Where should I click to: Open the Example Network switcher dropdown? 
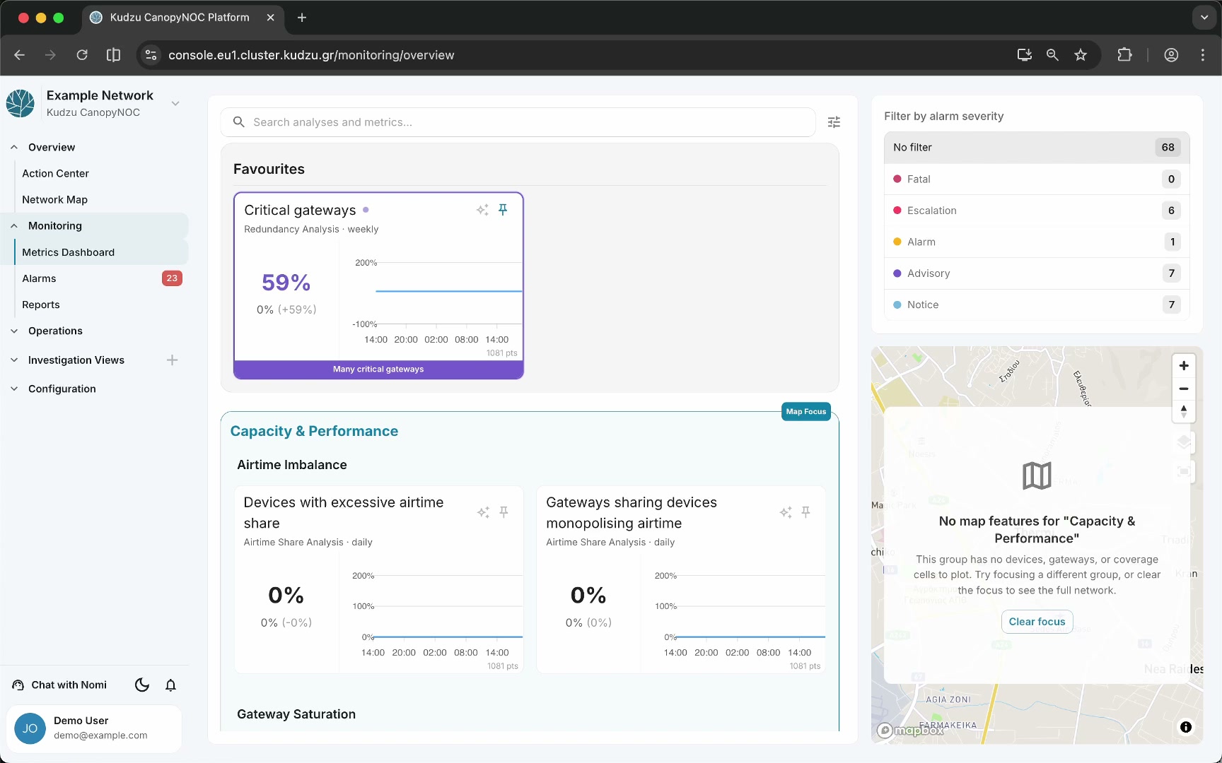(175, 103)
